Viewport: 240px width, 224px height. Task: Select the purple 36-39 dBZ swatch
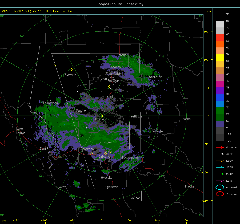click(220, 91)
